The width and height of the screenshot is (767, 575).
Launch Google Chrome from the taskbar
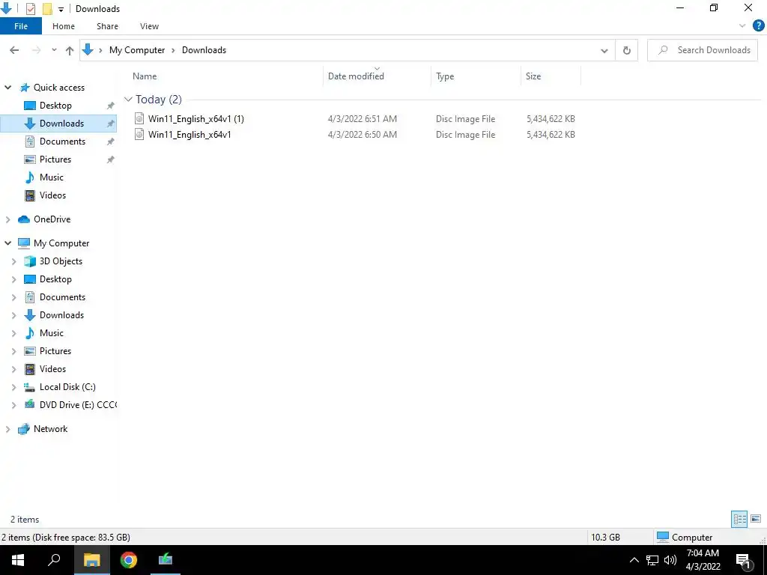click(x=129, y=560)
